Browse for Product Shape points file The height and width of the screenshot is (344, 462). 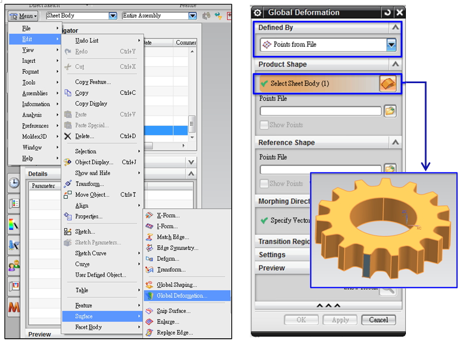click(390, 111)
